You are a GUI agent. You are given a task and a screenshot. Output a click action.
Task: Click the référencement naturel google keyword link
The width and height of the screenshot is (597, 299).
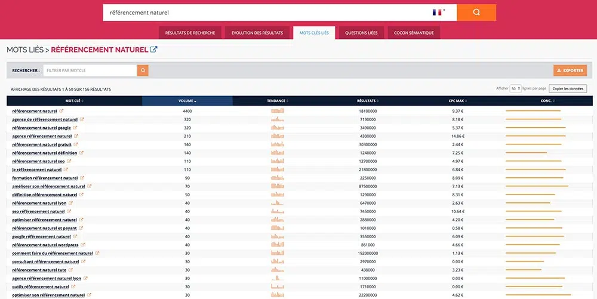point(42,128)
